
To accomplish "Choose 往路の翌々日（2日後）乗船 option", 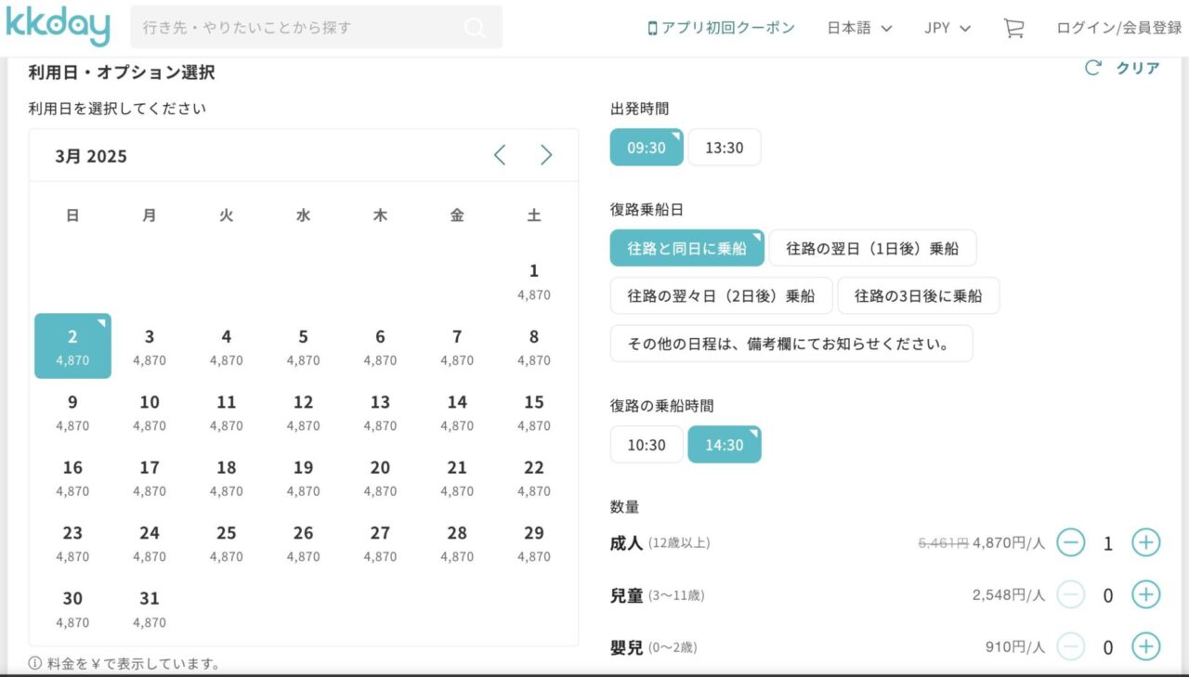I will pyautogui.click(x=721, y=295).
